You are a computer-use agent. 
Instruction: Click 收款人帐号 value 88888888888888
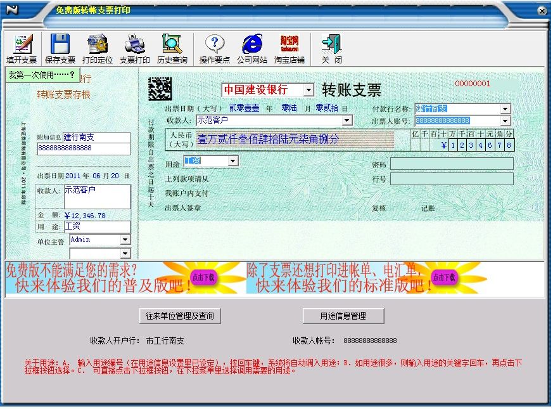point(370,341)
